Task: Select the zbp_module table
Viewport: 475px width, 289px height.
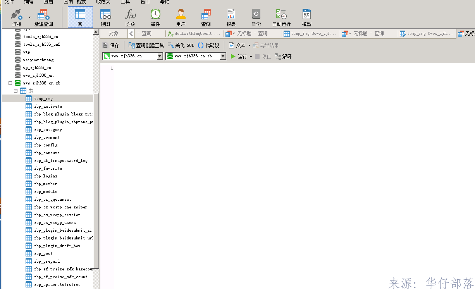Action: click(x=45, y=191)
